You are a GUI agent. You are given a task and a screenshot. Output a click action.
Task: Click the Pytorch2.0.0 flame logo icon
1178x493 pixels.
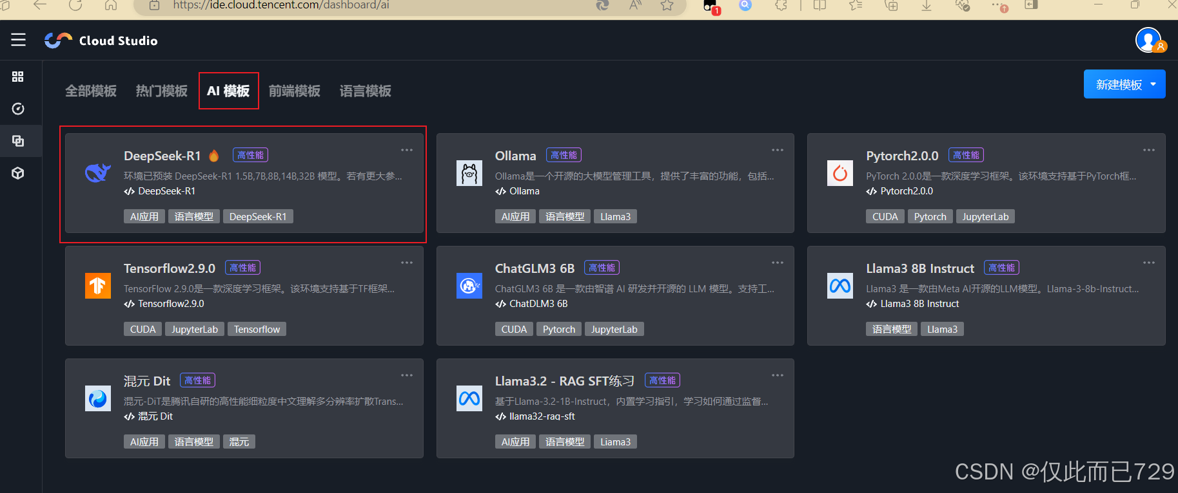point(840,173)
